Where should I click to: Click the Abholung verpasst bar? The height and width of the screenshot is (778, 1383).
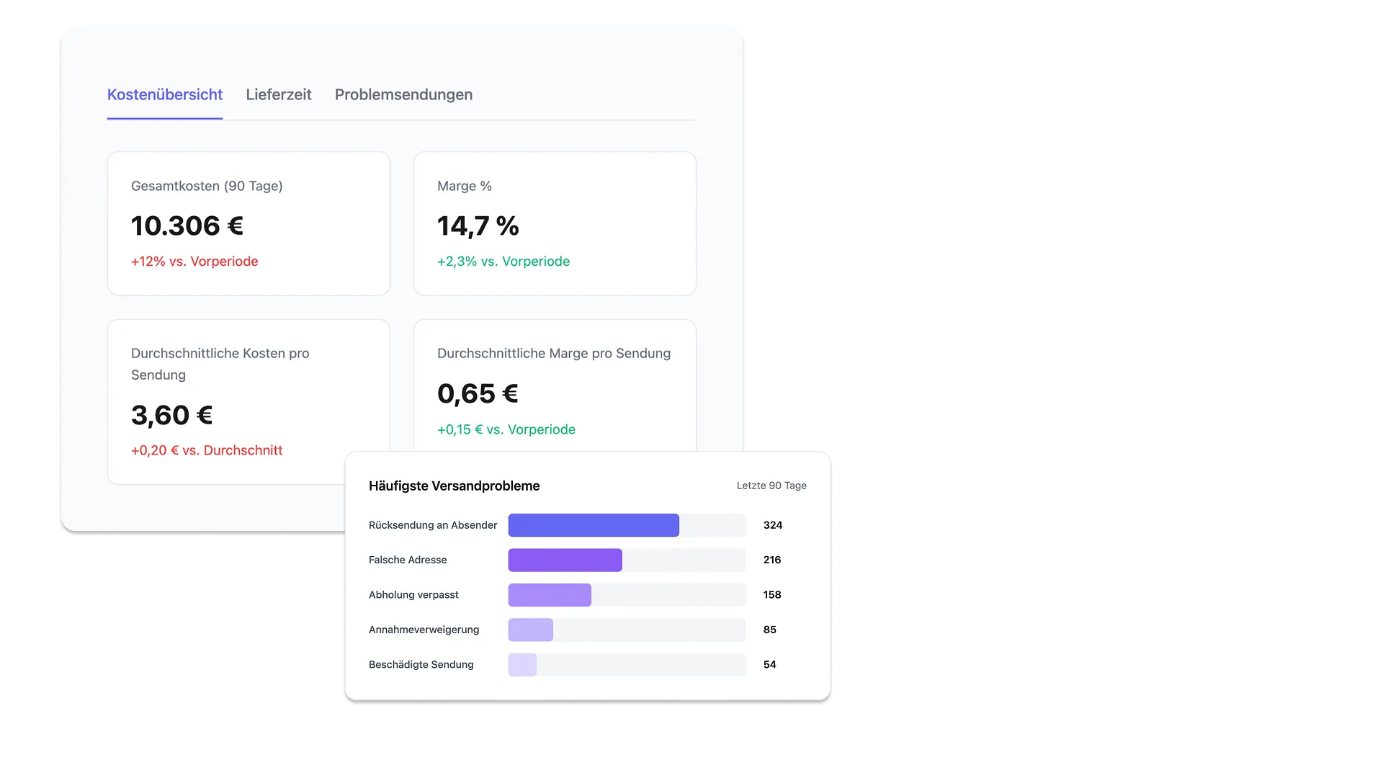coord(550,595)
